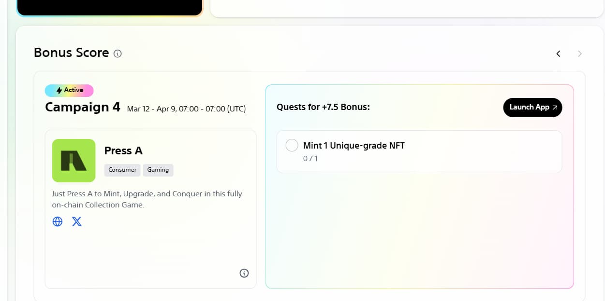Click the Press A project name
This screenshot has width=605, height=301.
tap(123, 150)
